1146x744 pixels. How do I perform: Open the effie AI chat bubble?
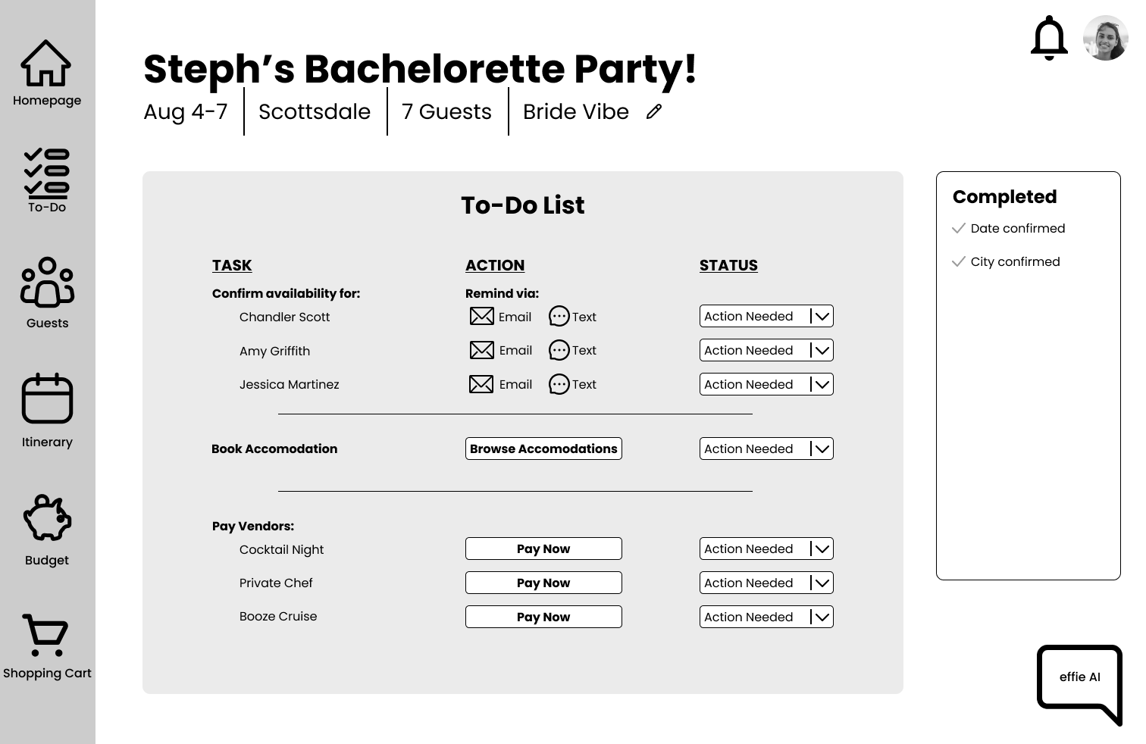click(1079, 678)
